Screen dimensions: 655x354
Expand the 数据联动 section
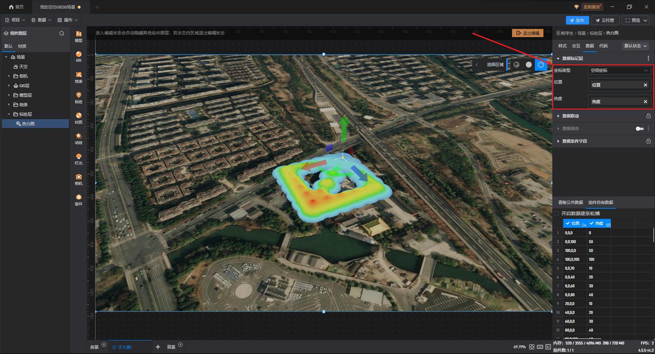coord(558,116)
